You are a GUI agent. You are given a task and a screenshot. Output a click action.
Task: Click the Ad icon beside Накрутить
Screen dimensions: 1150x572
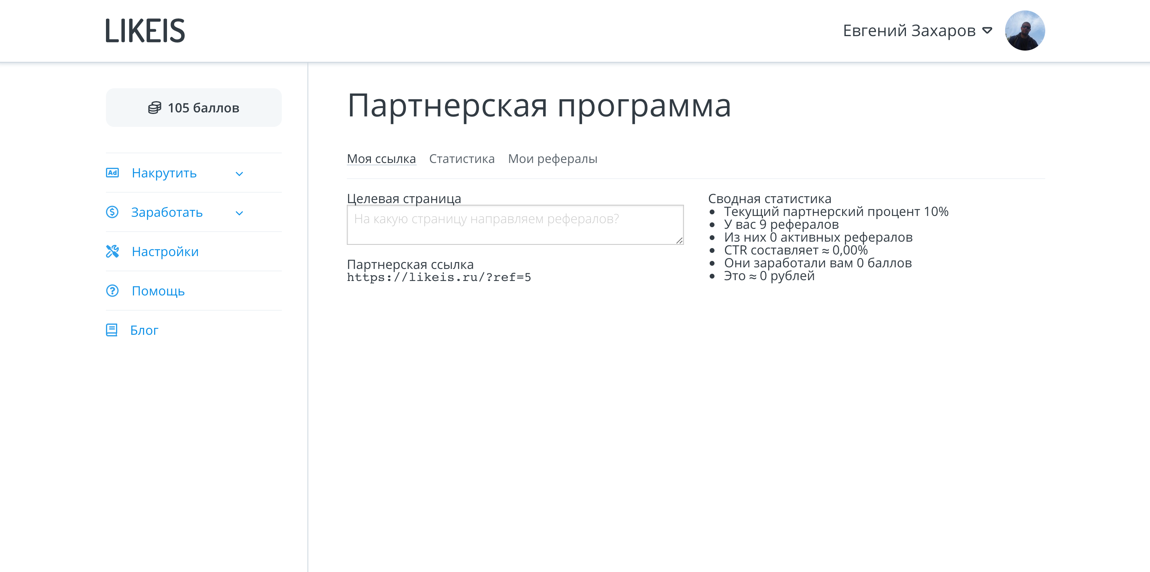pyautogui.click(x=112, y=173)
